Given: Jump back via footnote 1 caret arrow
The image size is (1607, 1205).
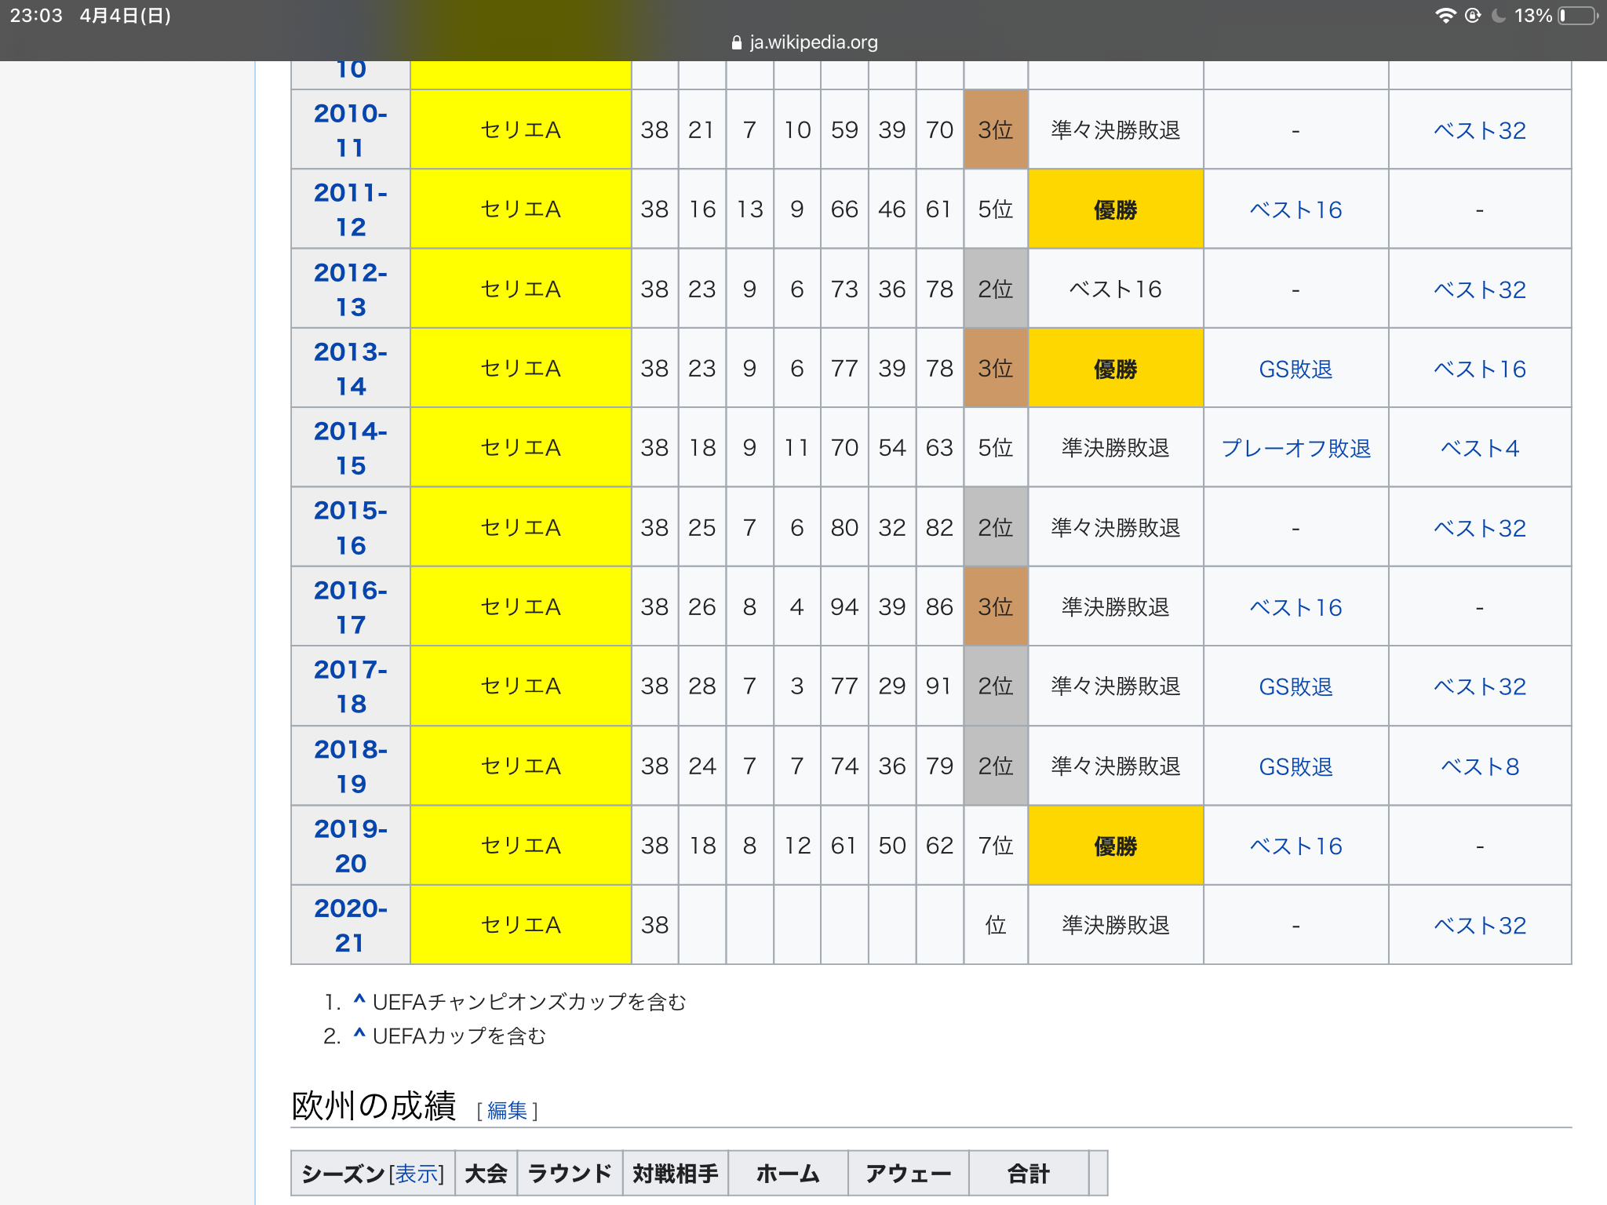Looking at the screenshot, I should [359, 1000].
